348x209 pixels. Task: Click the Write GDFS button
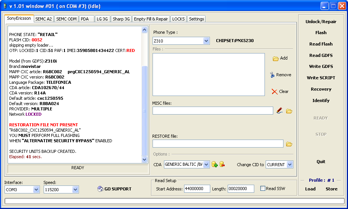pyautogui.click(x=321, y=66)
